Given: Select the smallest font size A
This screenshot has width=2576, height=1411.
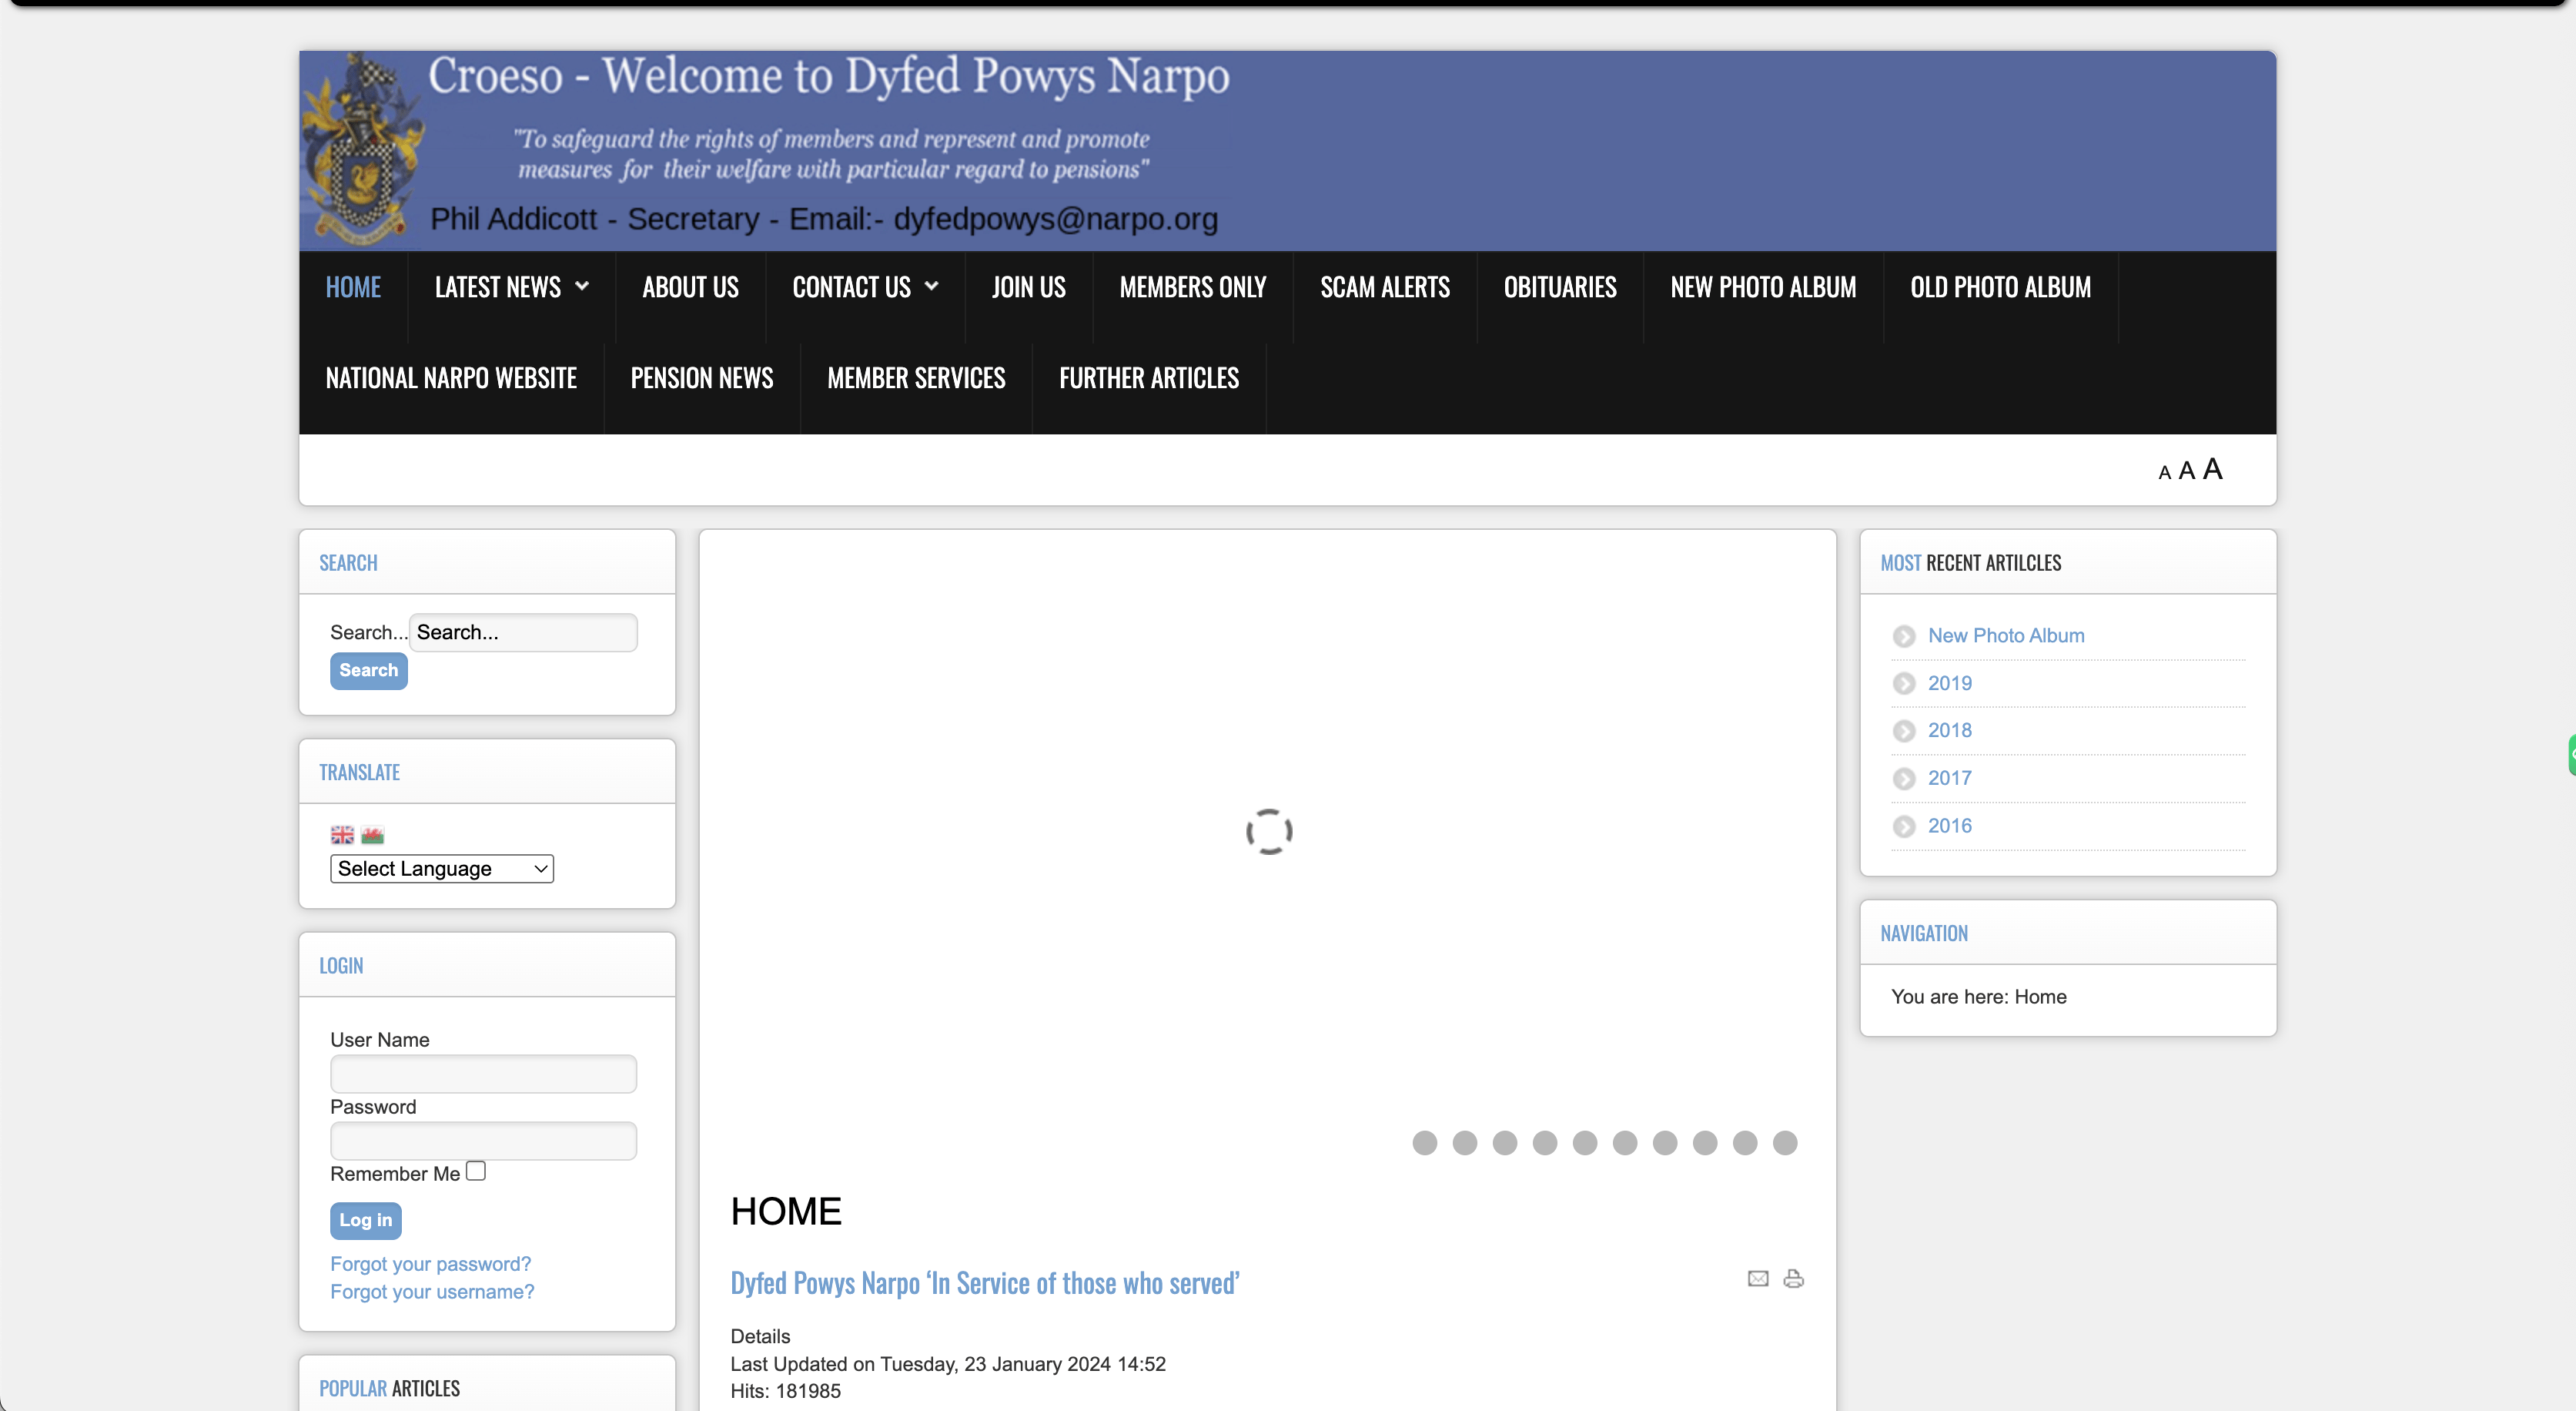Looking at the screenshot, I should [2164, 472].
